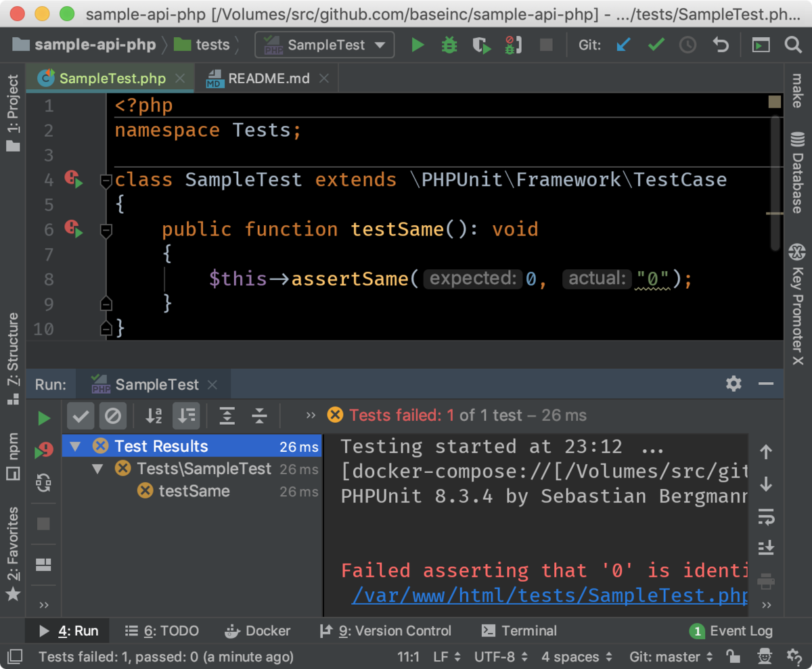Fold the class SampleTest code block

point(106,181)
